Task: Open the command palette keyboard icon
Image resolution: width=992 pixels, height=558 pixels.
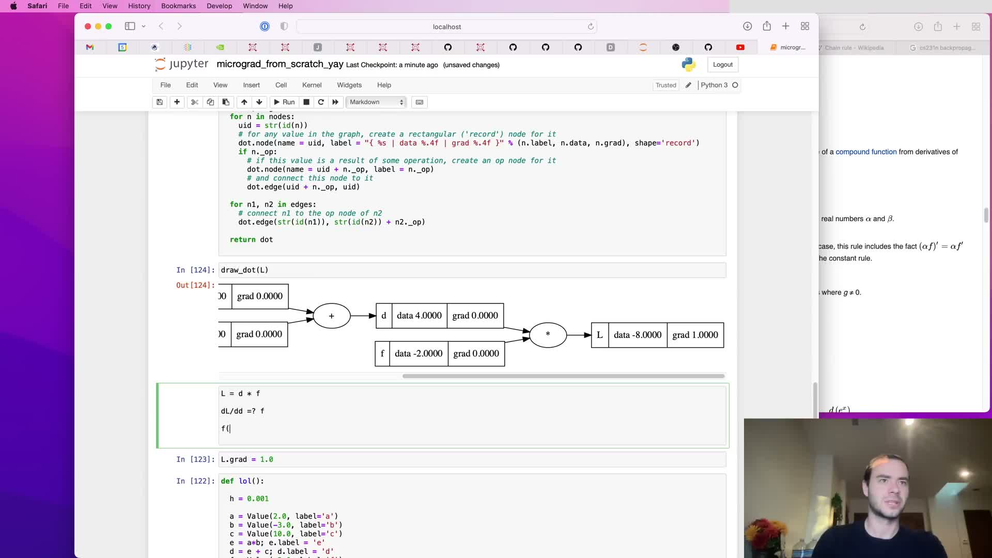Action: 420,102
